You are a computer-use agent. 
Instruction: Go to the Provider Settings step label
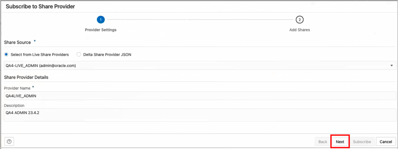(101, 30)
